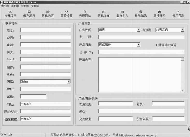The image size is (190, 137).
Task: Click the 网站名称 input field
Action: coord(45,111)
